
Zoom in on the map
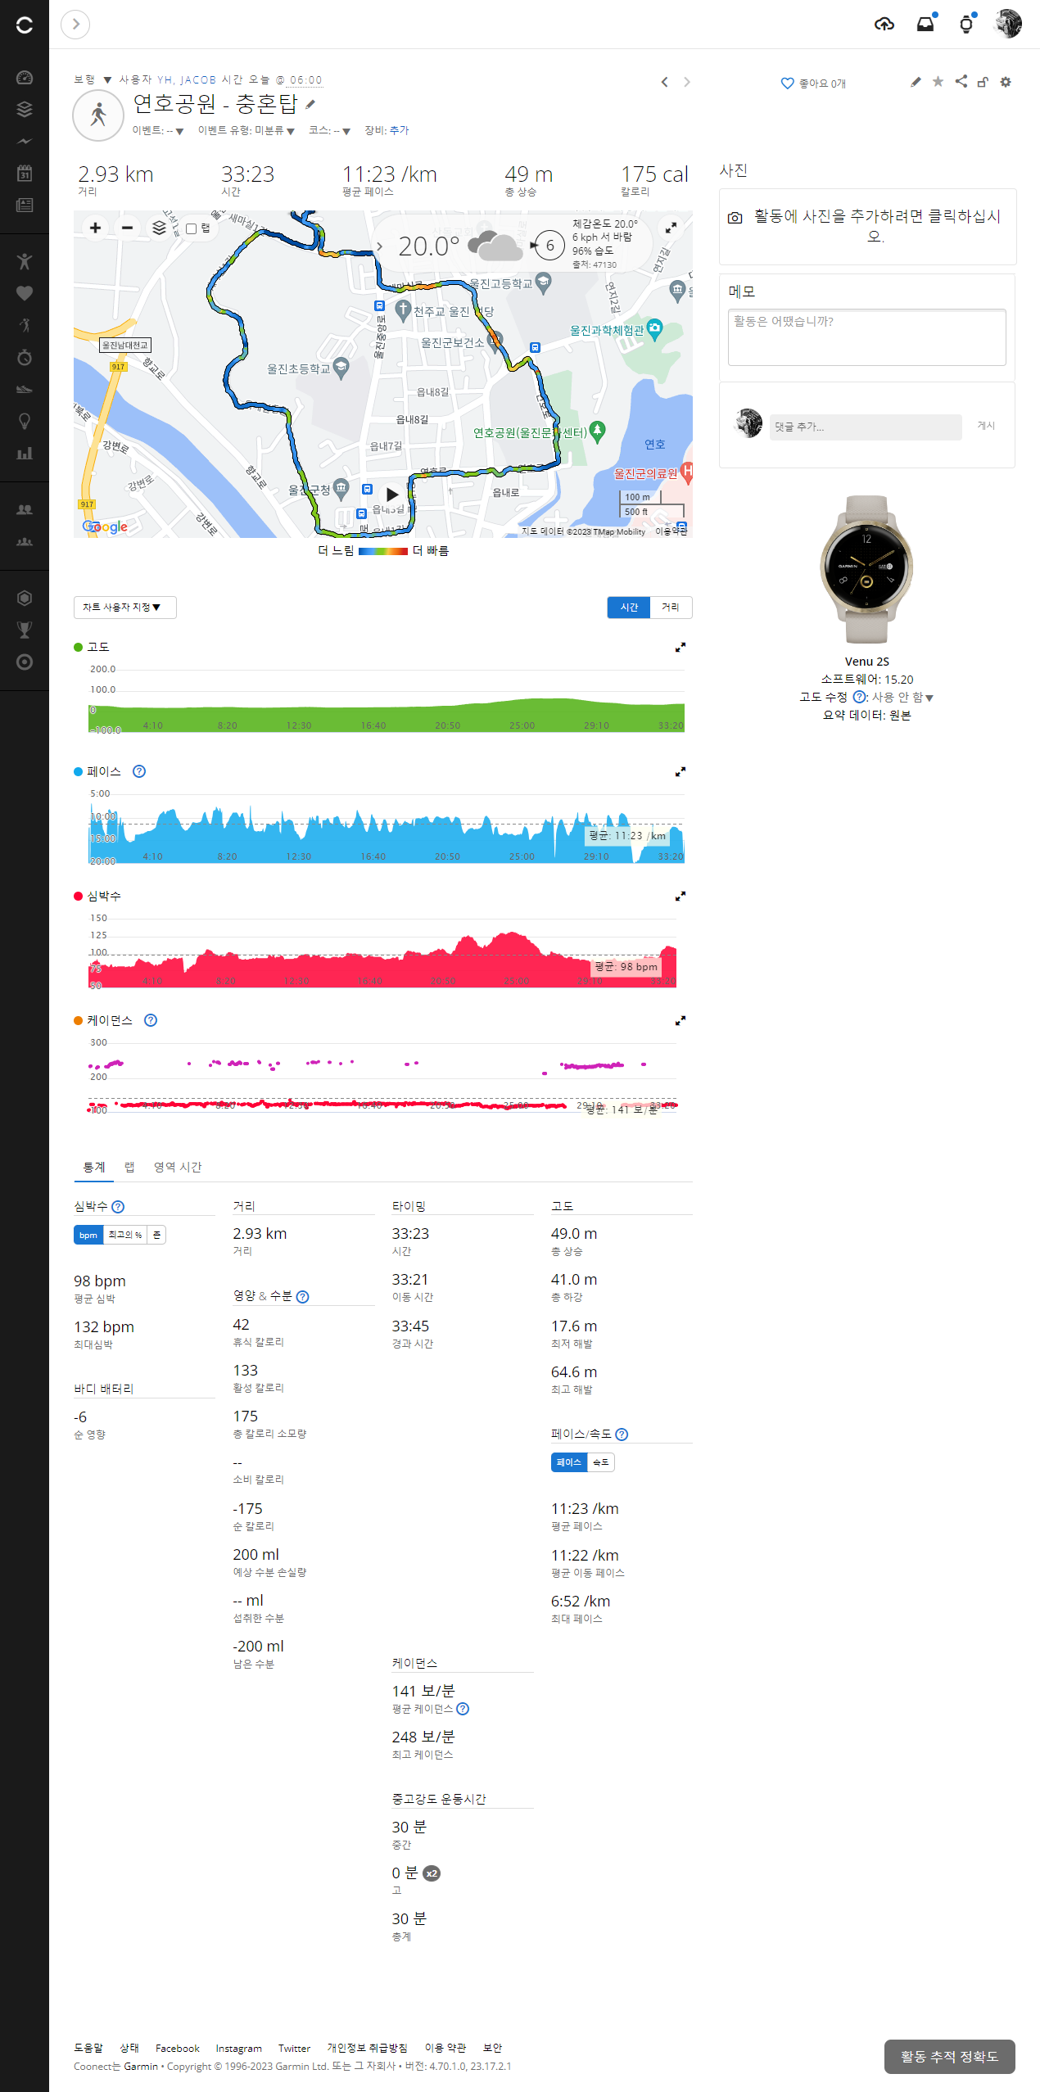point(95,228)
